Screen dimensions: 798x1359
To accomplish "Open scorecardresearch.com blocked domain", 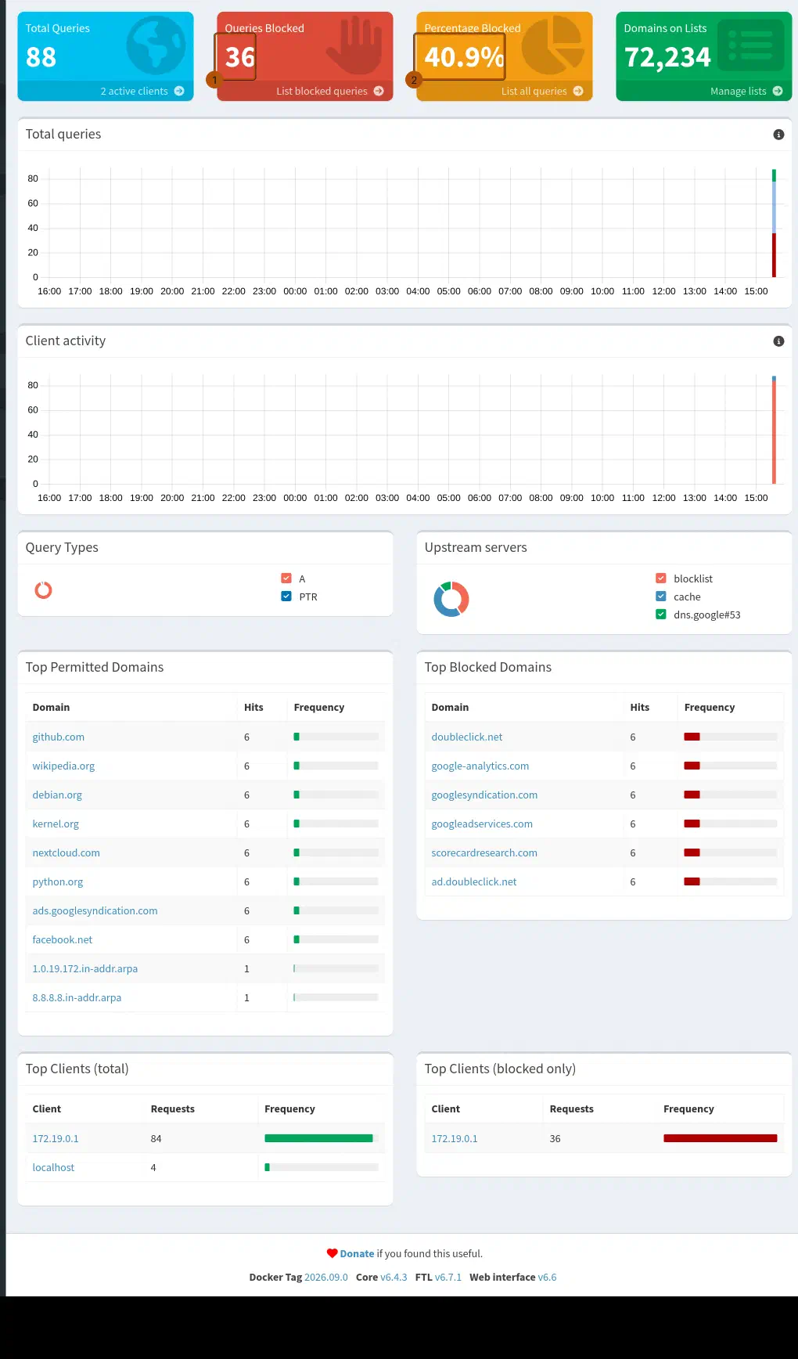I will coord(484,853).
